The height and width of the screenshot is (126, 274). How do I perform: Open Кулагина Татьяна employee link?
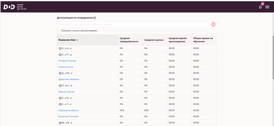click(x=68, y=116)
